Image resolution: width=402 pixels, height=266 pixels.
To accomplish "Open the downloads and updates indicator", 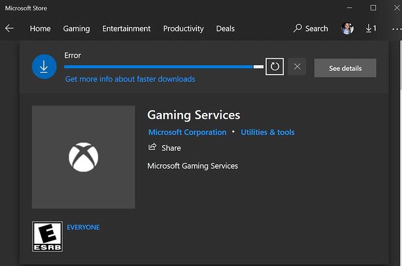I will coord(371,29).
